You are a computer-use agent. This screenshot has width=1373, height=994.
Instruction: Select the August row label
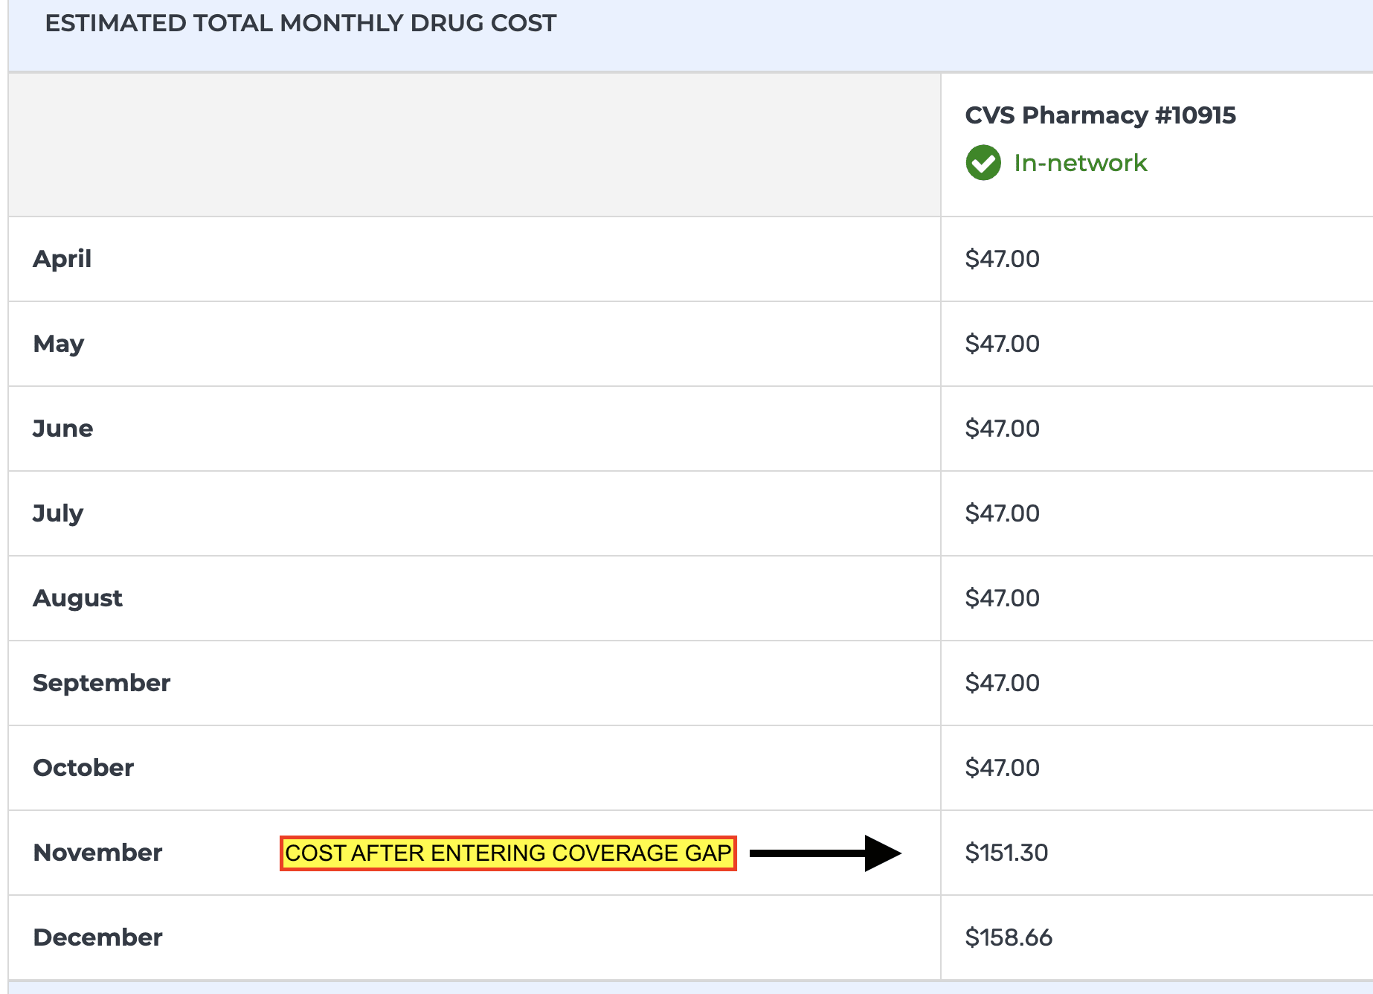click(x=78, y=599)
